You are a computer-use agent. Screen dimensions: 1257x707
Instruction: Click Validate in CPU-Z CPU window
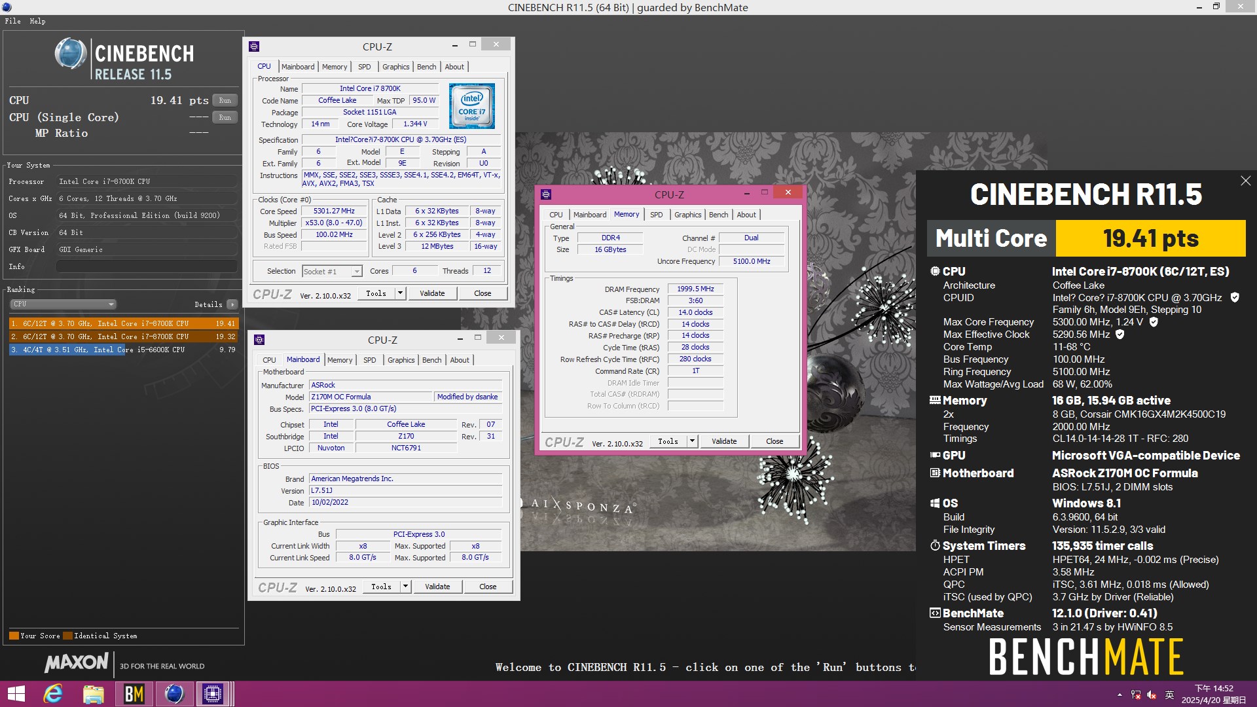pyautogui.click(x=432, y=293)
